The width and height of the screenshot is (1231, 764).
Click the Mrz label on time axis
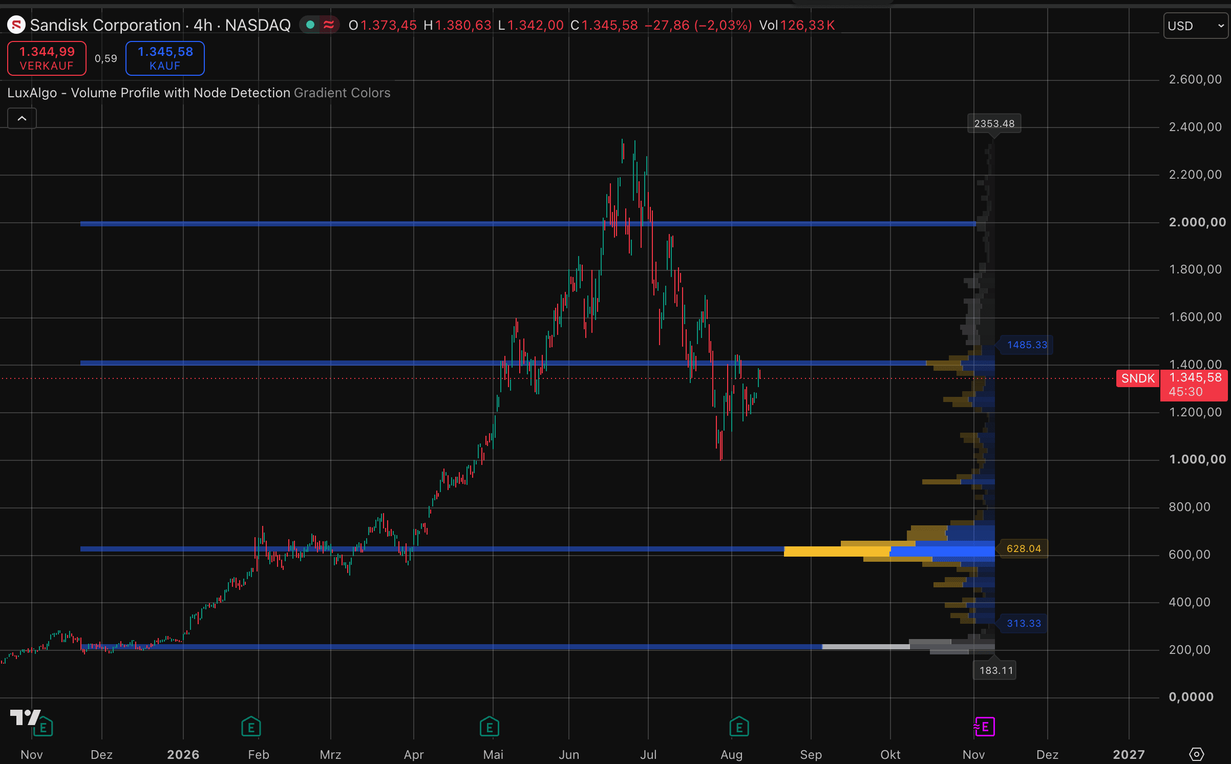330,754
